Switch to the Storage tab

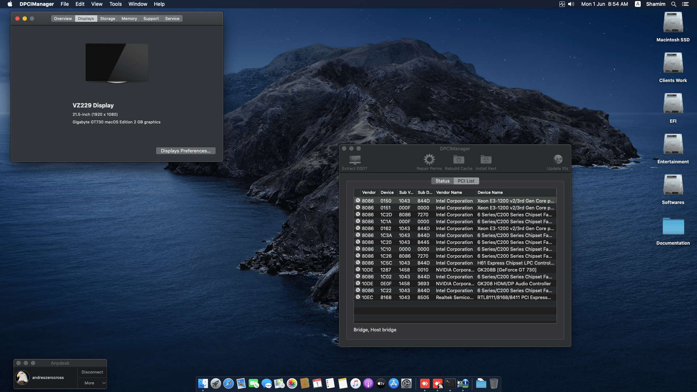pyautogui.click(x=107, y=19)
